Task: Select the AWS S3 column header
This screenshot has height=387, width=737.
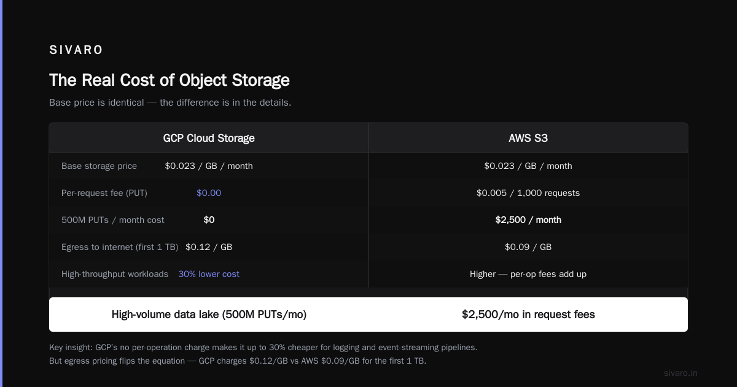Action: click(x=528, y=138)
